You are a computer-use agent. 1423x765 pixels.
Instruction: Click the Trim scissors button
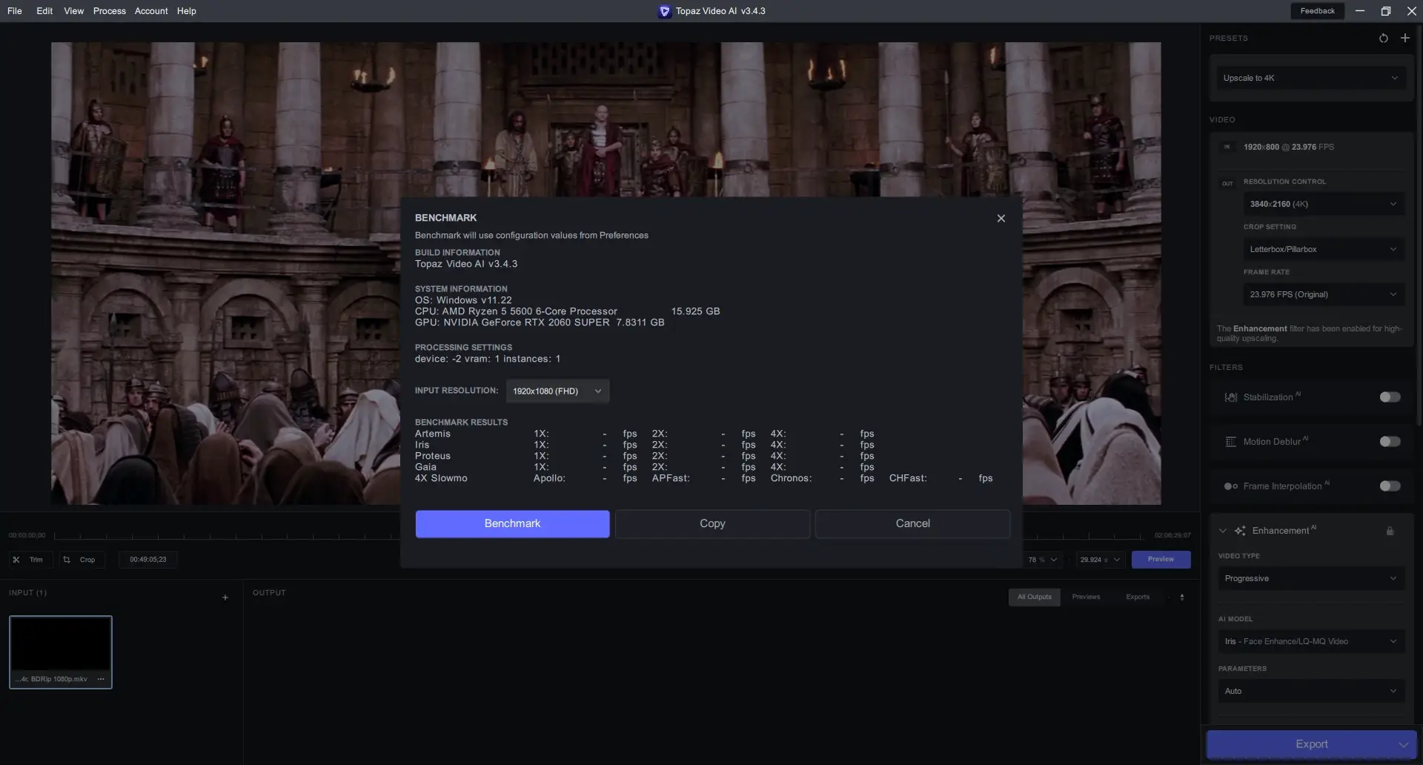pyautogui.click(x=30, y=560)
